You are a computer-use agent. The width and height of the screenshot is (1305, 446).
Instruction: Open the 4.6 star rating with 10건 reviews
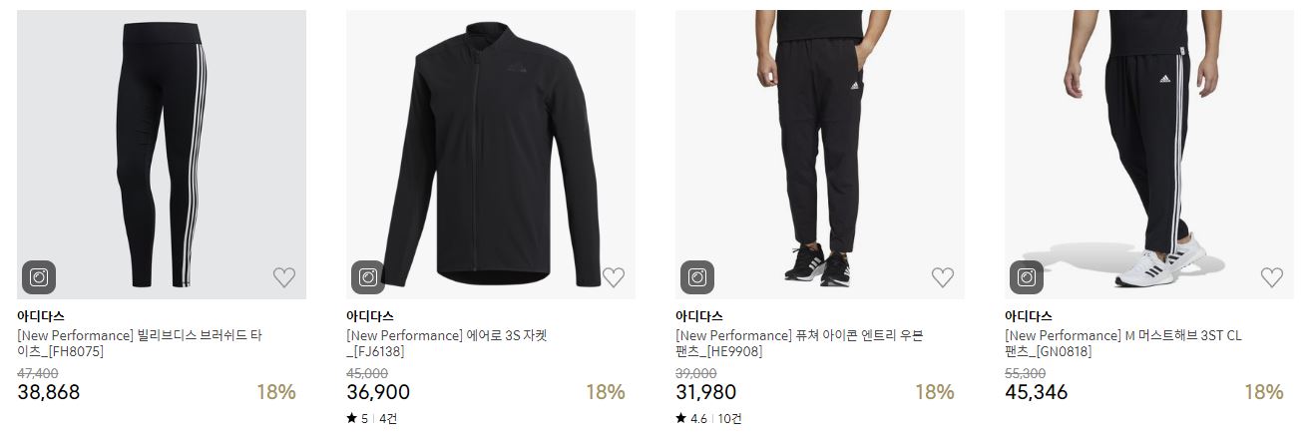coord(708,419)
